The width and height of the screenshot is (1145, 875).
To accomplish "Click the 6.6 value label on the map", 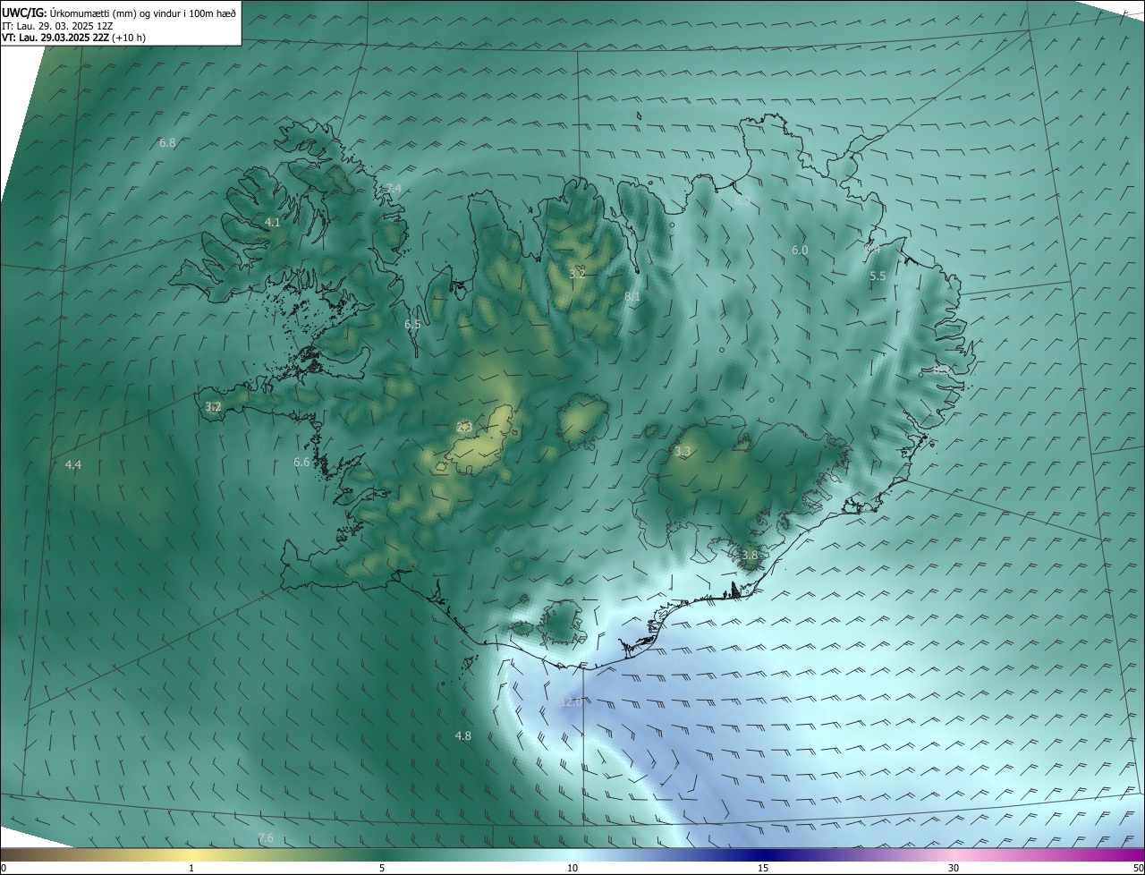I will coord(301,463).
